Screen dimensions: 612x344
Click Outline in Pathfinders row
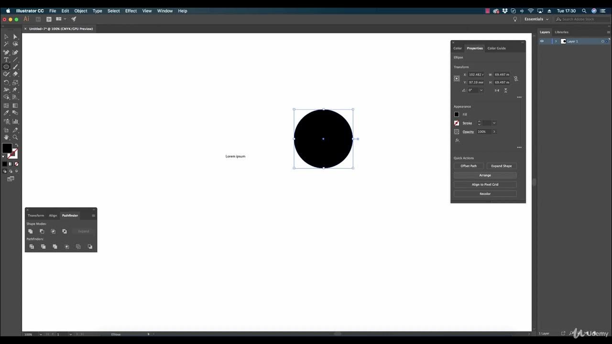(x=78, y=247)
